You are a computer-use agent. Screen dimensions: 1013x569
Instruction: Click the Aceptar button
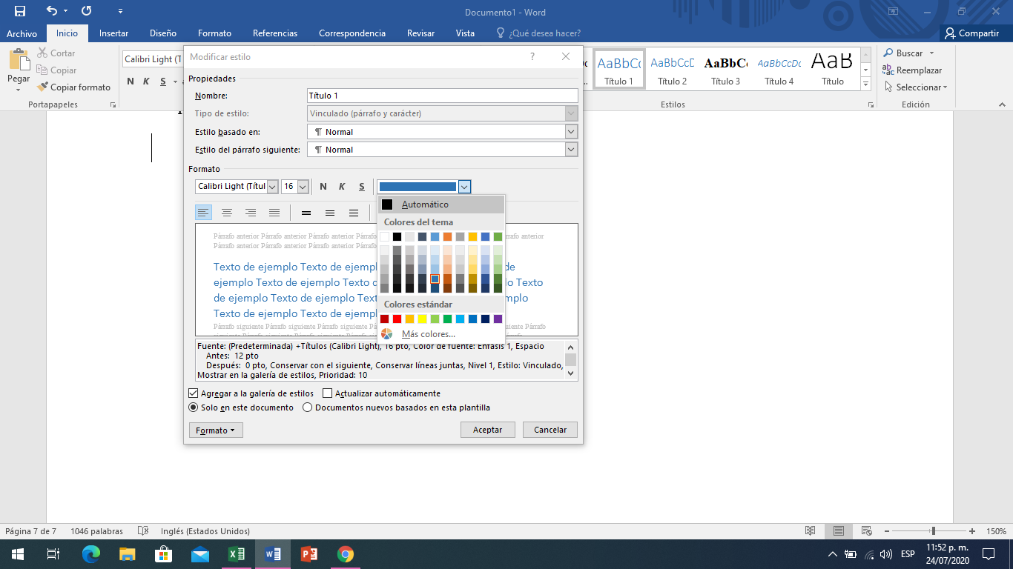click(x=487, y=430)
